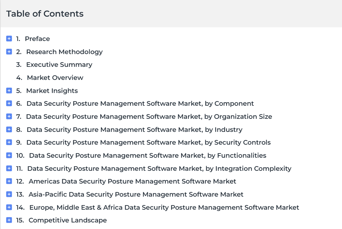This screenshot has height=229, width=342.
Task: Click plus icon beside by Integration Complexity
Action: [x=9, y=168]
